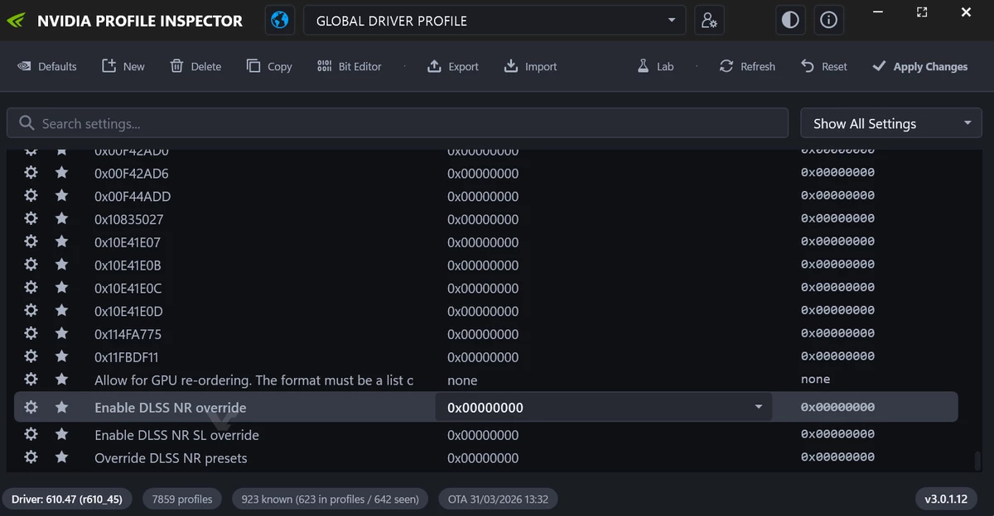The height and width of the screenshot is (516, 994).
Task: Click gear icon for Enable DLSS NR override
Action: click(31, 407)
